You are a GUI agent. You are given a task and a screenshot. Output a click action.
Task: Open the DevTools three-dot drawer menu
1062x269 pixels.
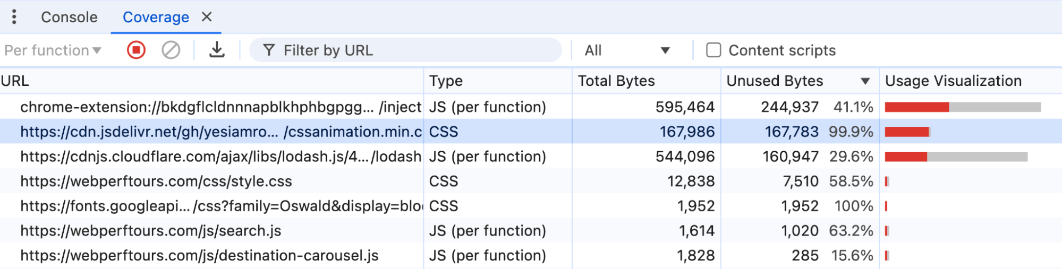14,17
